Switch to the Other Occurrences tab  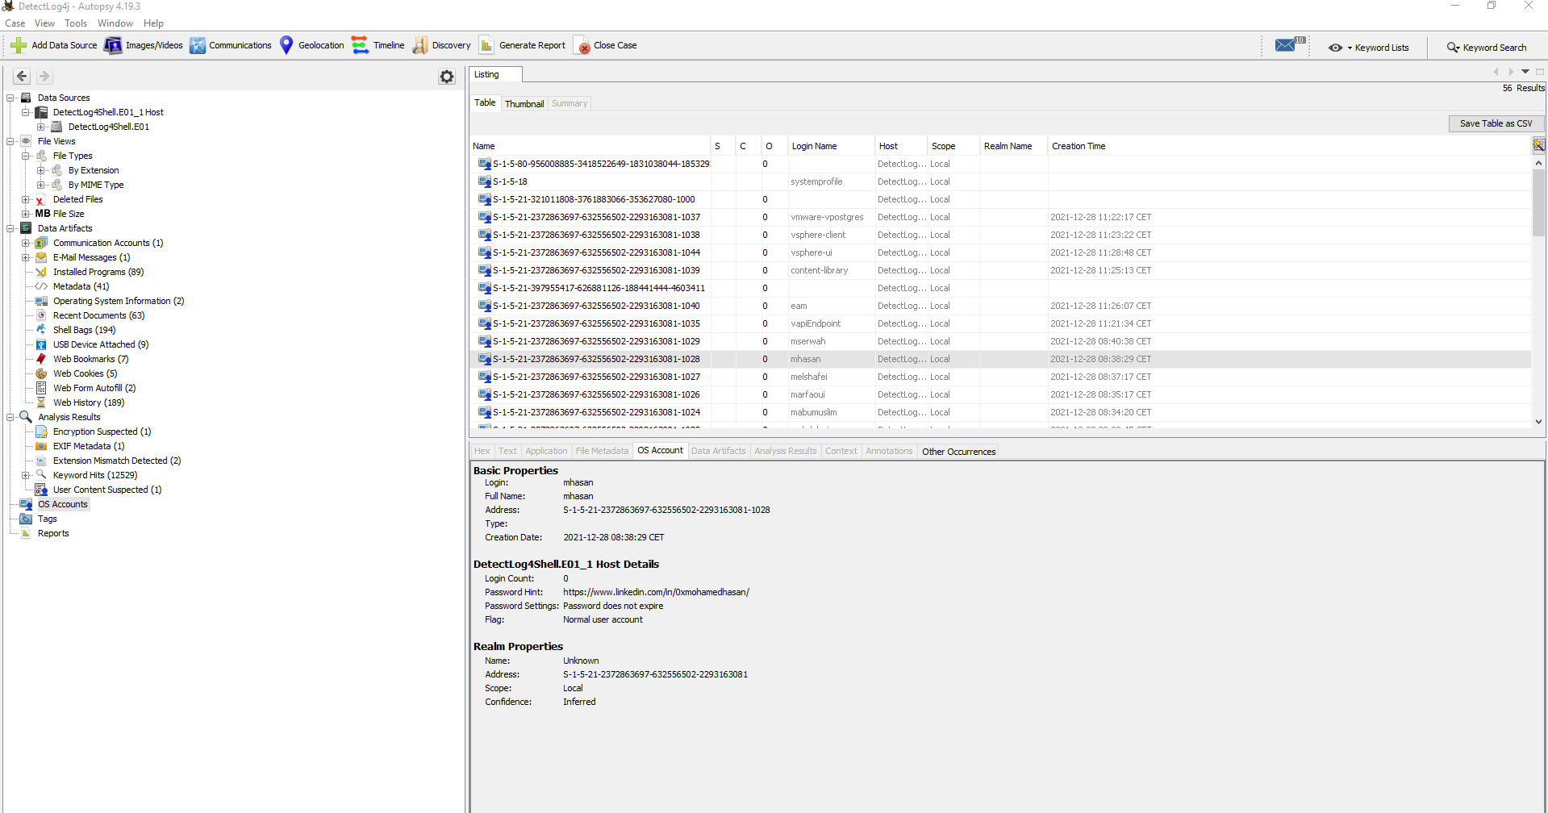pyautogui.click(x=958, y=452)
